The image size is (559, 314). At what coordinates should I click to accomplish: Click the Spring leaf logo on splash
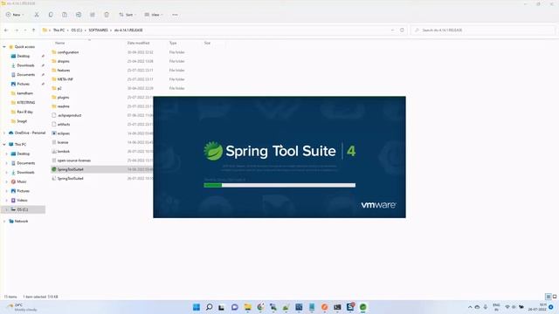coord(213,151)
